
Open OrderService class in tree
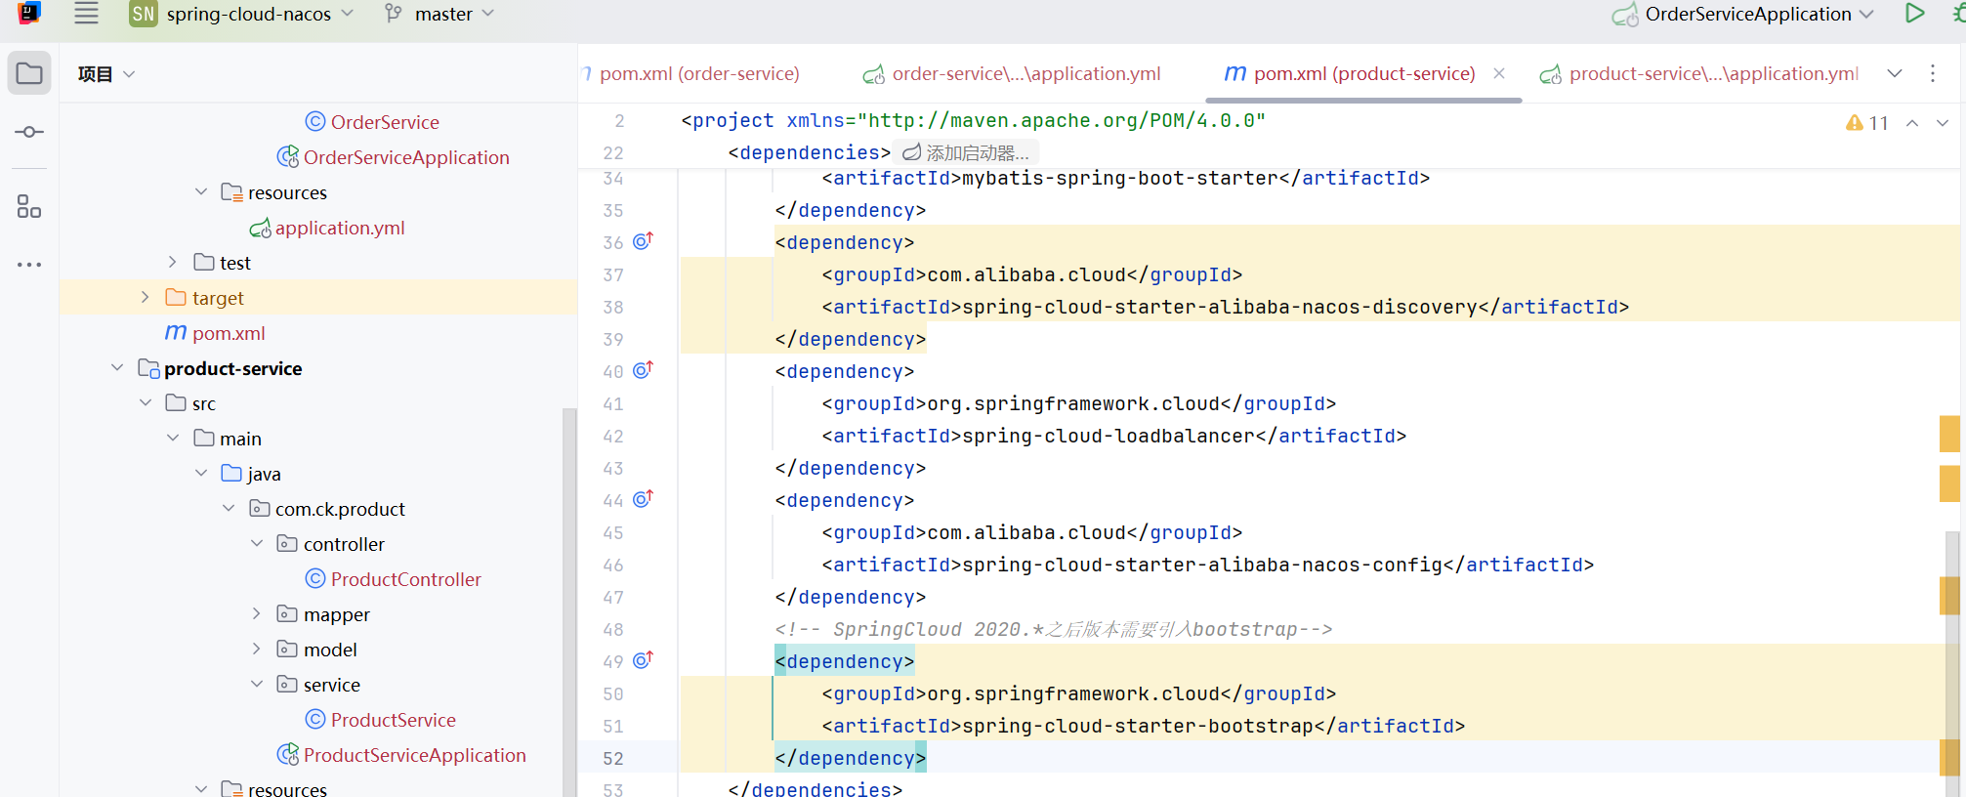pos(385,122)
